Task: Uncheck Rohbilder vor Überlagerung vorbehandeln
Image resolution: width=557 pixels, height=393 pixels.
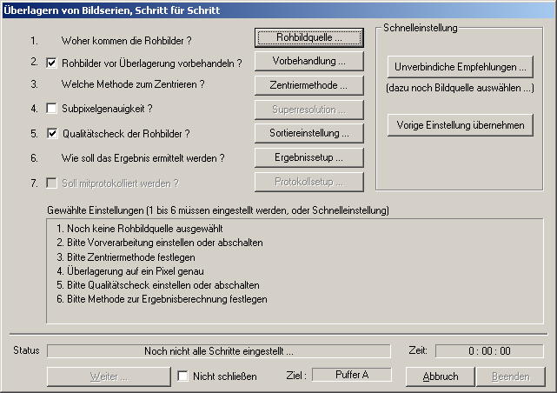Action: pos(51,63)
